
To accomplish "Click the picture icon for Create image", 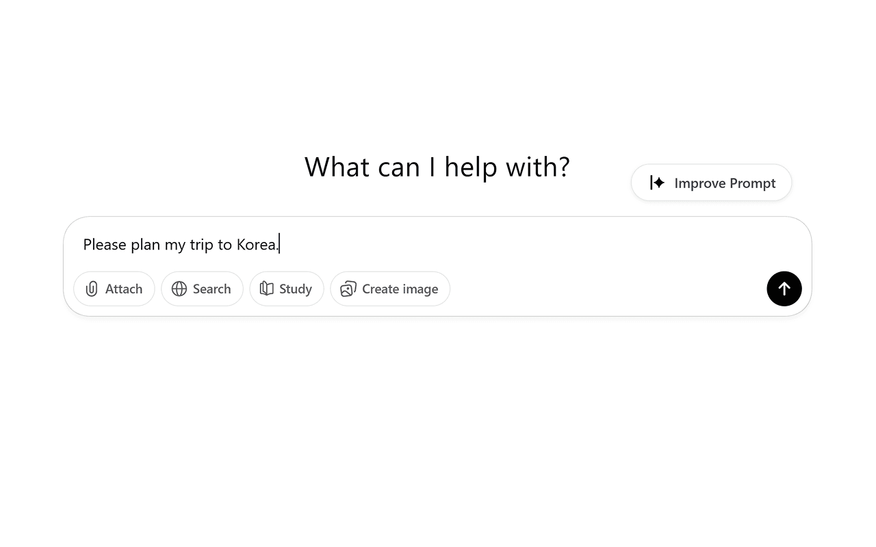I will click(x=348, y=289).
